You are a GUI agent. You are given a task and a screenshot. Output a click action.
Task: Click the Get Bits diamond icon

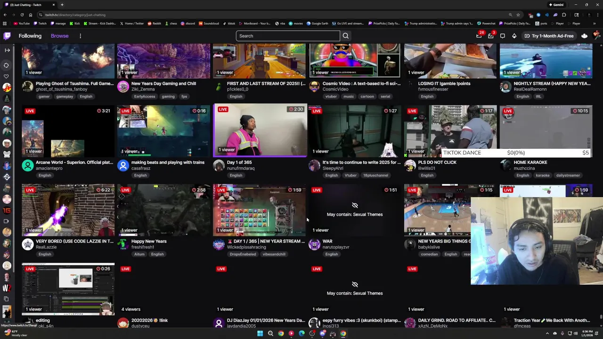tap(514, 36)
